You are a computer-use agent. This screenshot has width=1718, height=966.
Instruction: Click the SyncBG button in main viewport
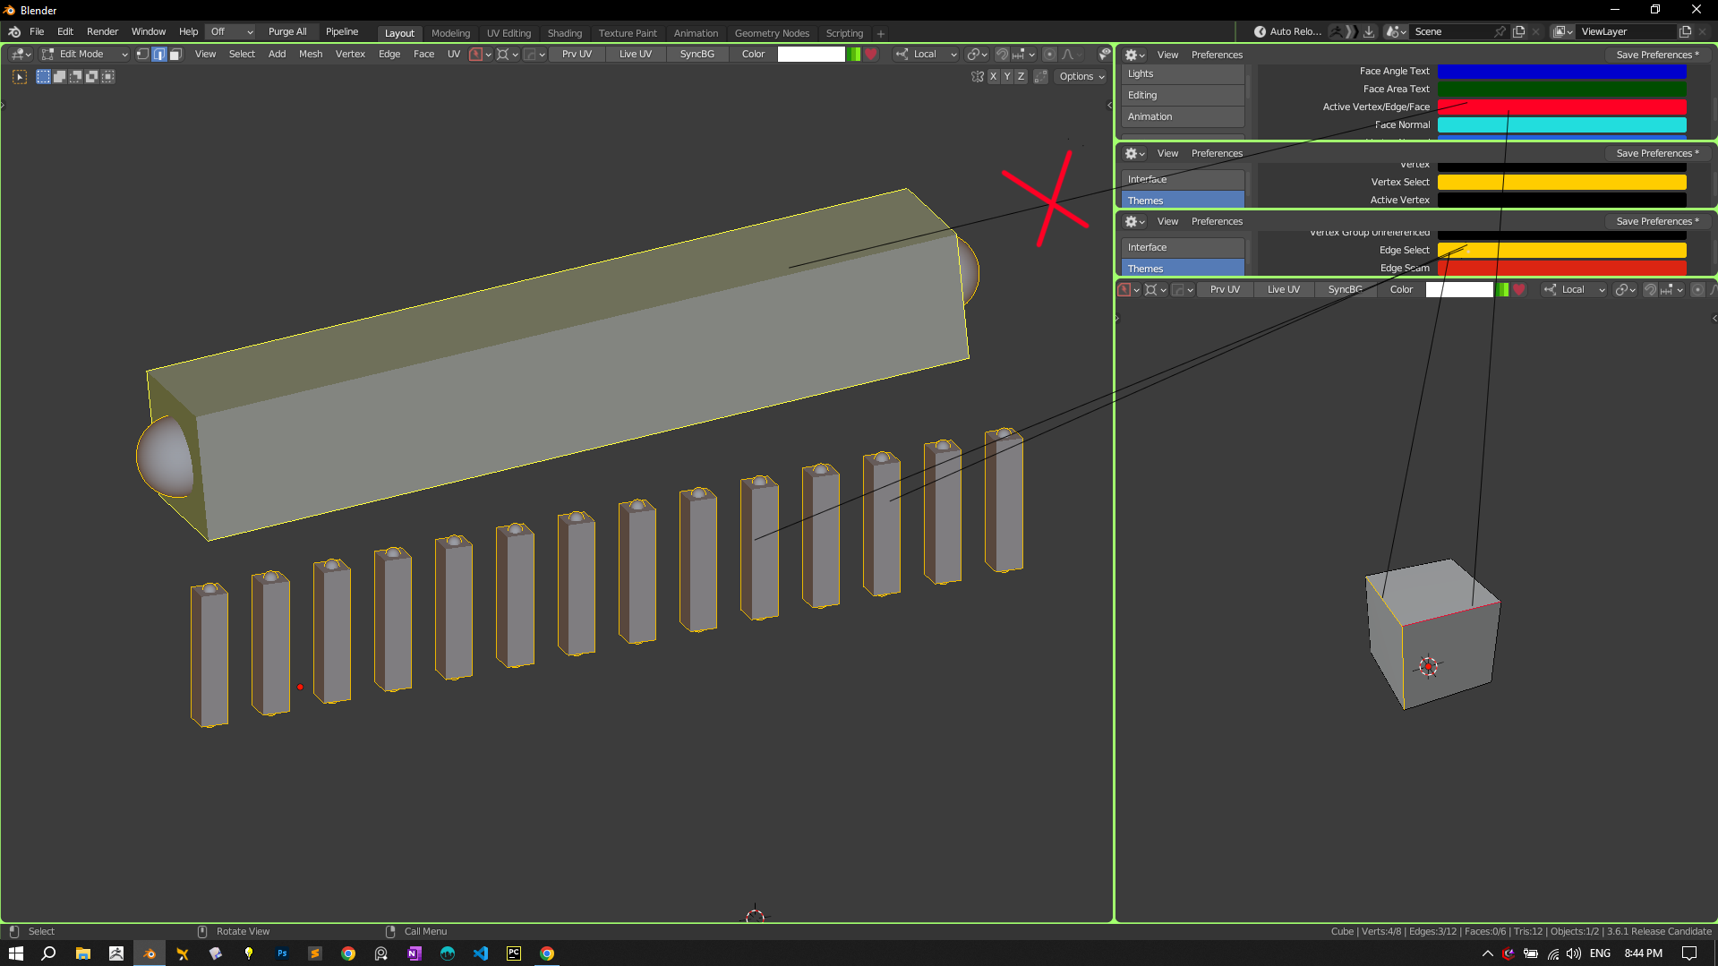click(x=697, y=55)
